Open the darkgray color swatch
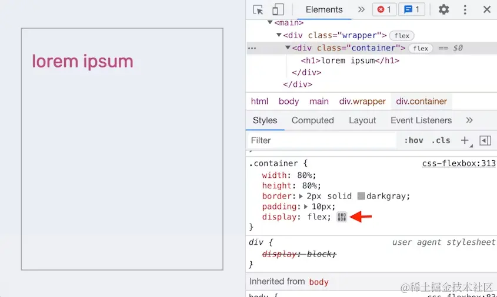497x297 pixels. [361, 196]
